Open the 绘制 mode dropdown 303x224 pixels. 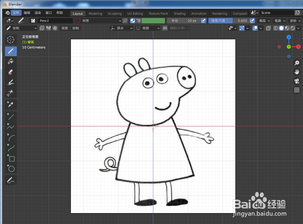[x=21, y=28]
